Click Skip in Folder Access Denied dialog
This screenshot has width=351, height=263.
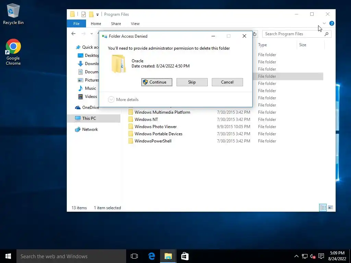pyautogui.click(x=192, y=82)
